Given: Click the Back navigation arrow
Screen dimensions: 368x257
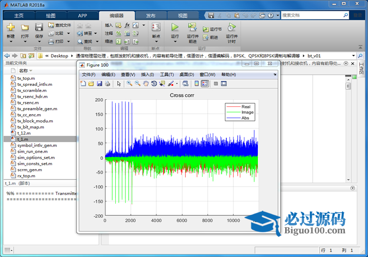Looking at the screenshot, I should (7, 56).
